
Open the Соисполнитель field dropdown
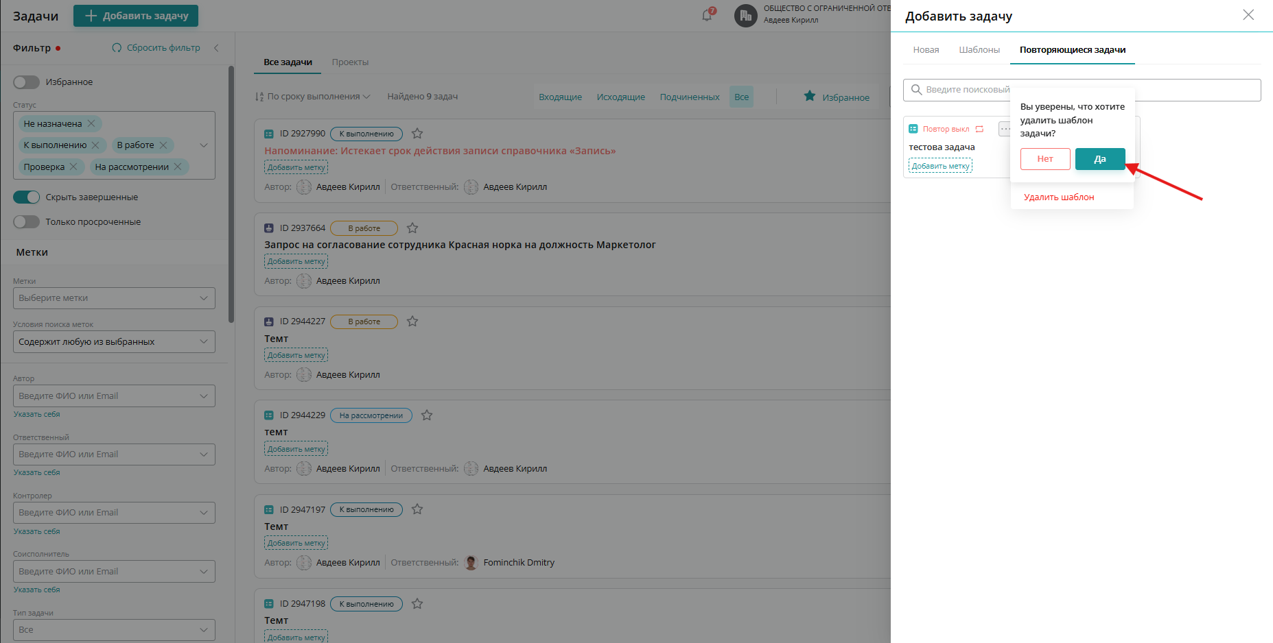click(x=114, y=572)
